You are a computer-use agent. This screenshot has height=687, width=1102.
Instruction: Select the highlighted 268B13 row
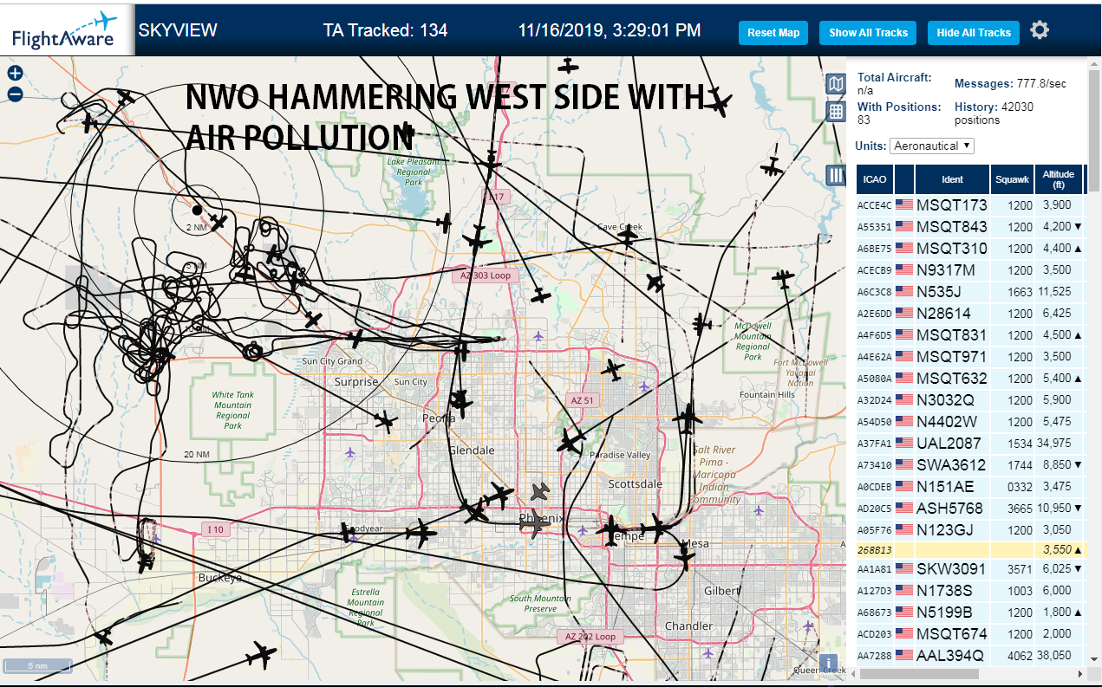[x=970, y=549]
